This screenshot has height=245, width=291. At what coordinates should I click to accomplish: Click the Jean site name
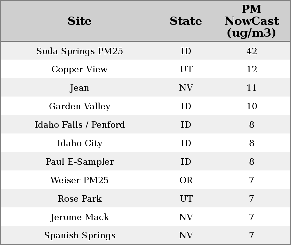79,88
